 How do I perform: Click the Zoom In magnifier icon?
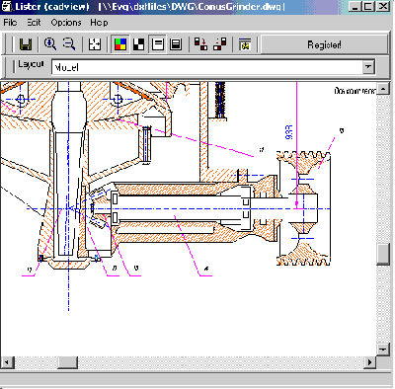pyautogui.click(x=50, y=44)
